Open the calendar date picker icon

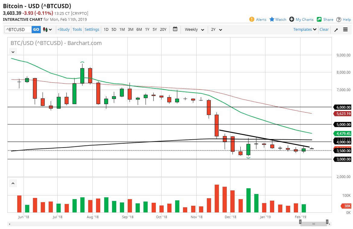pos(175,29)
